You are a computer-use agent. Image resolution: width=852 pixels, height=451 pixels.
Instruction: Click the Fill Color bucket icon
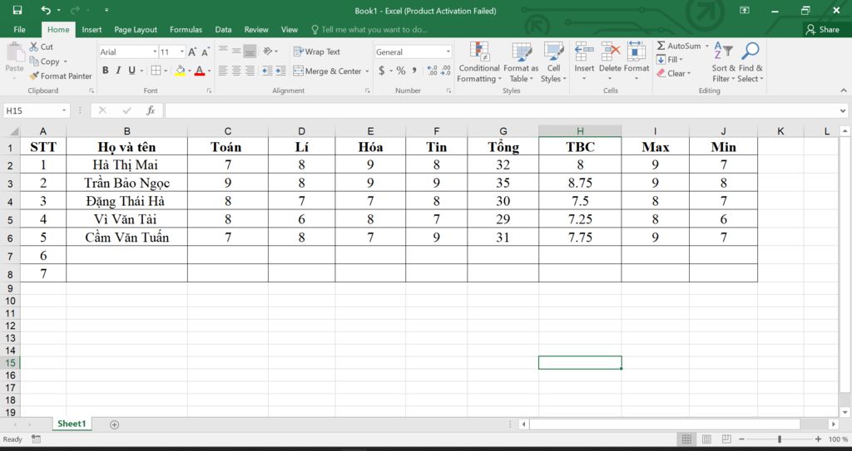click(180, 71)
